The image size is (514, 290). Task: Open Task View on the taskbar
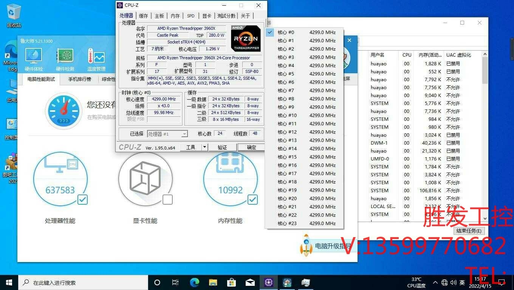[x=175, y=282]
